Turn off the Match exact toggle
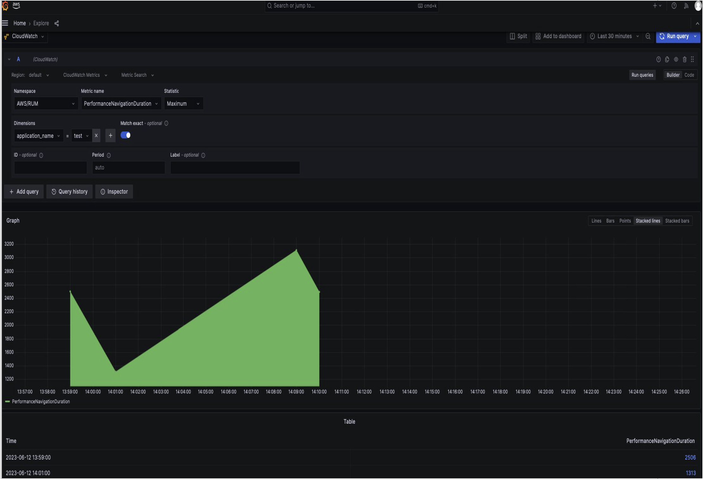This screenshot has width=703, height=479. point(125,135)
